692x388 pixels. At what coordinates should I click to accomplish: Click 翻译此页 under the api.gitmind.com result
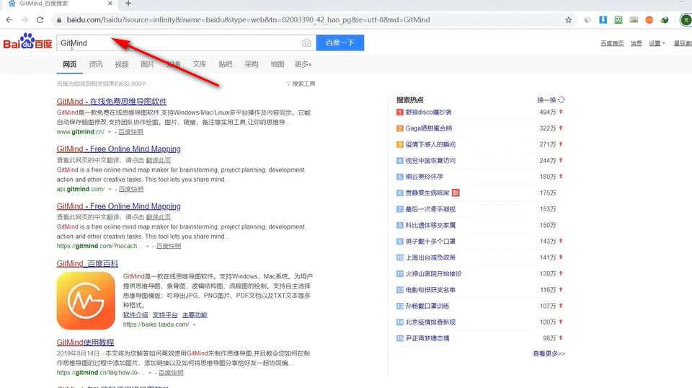[159, 160]
